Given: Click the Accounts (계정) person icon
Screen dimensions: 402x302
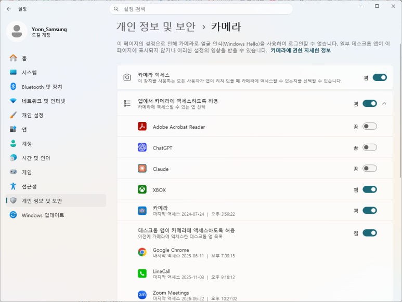Looking at the screenshot, I should tap(14, 143).
